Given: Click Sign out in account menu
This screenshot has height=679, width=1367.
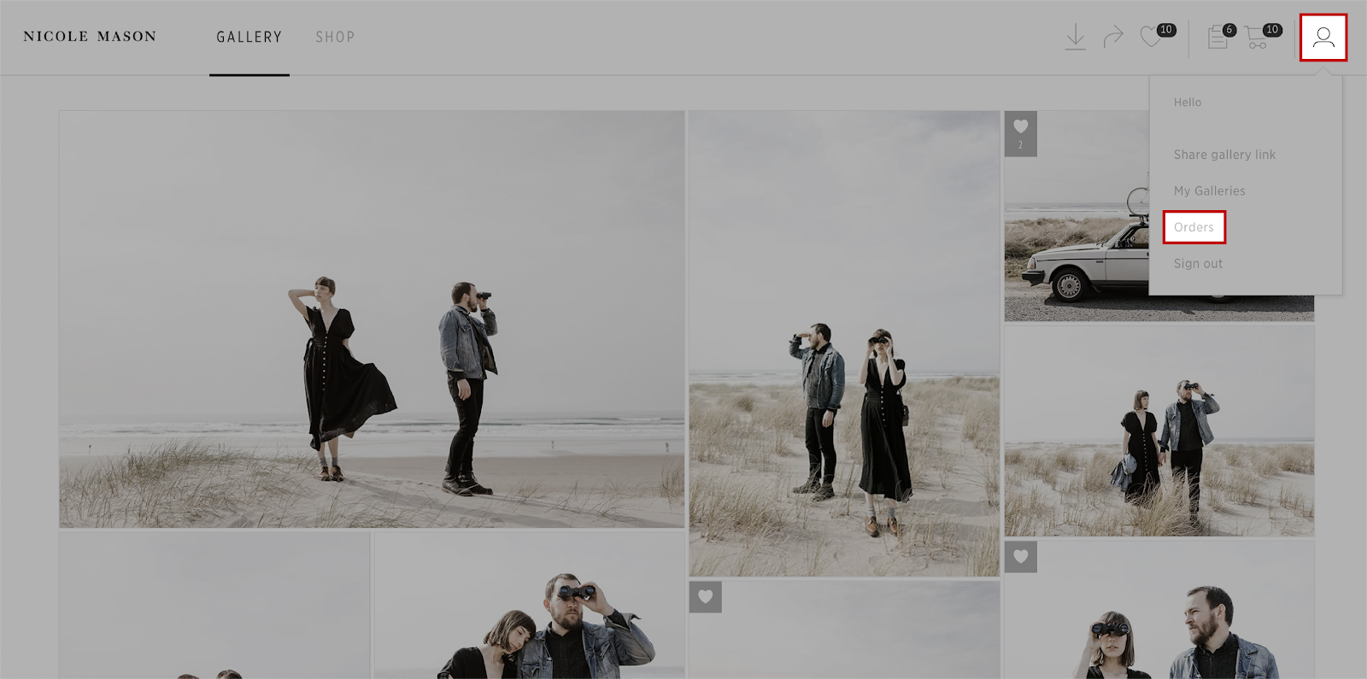Looking at the screenshot, I should [x=1198, y=264].
